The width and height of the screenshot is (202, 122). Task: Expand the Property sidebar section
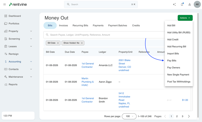tap(31, 31)
